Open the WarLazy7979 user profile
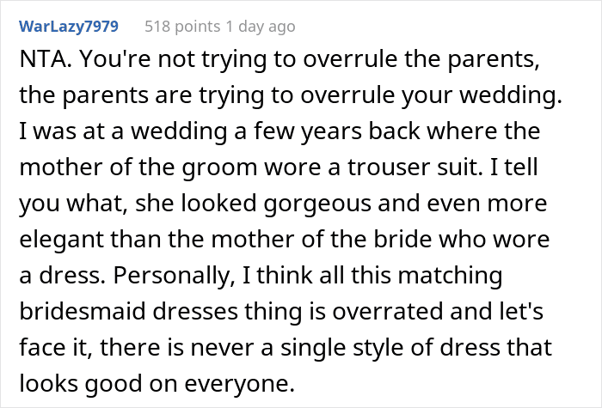 point(69,27)
